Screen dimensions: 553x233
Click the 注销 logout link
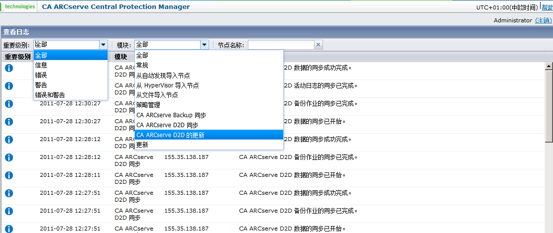(x=543, y=20)
